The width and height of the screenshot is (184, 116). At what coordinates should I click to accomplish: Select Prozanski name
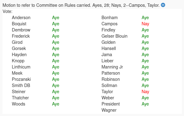(x=21, y=79)
